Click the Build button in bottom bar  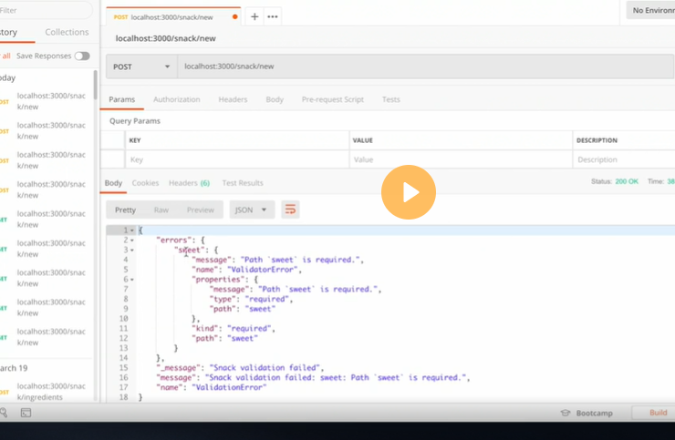click(x=657, y=413)
